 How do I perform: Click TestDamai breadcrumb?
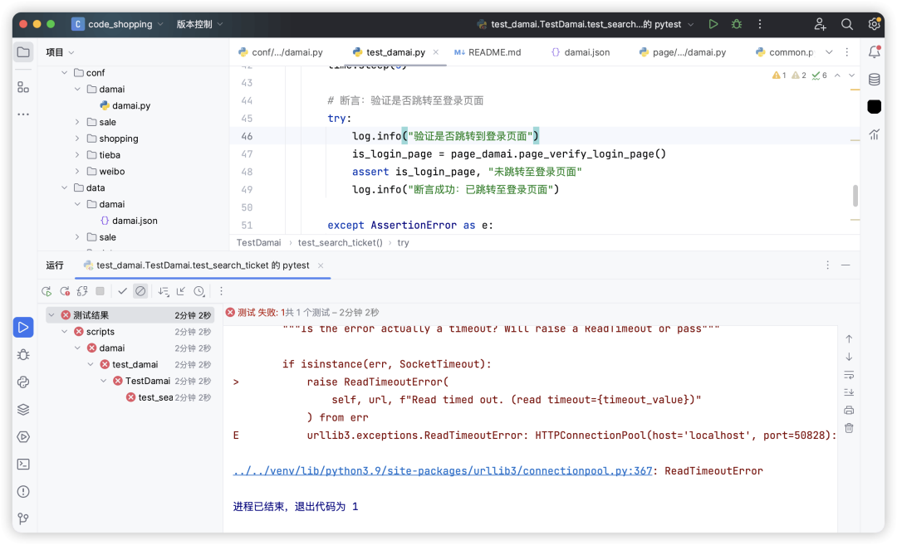258,243
